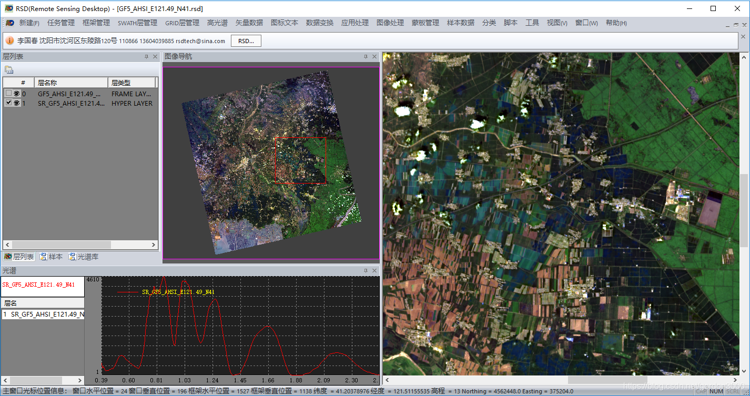Screen dimensions: 750x396
Task: Switch to the 样本 tab
Action: pos(51,257)
